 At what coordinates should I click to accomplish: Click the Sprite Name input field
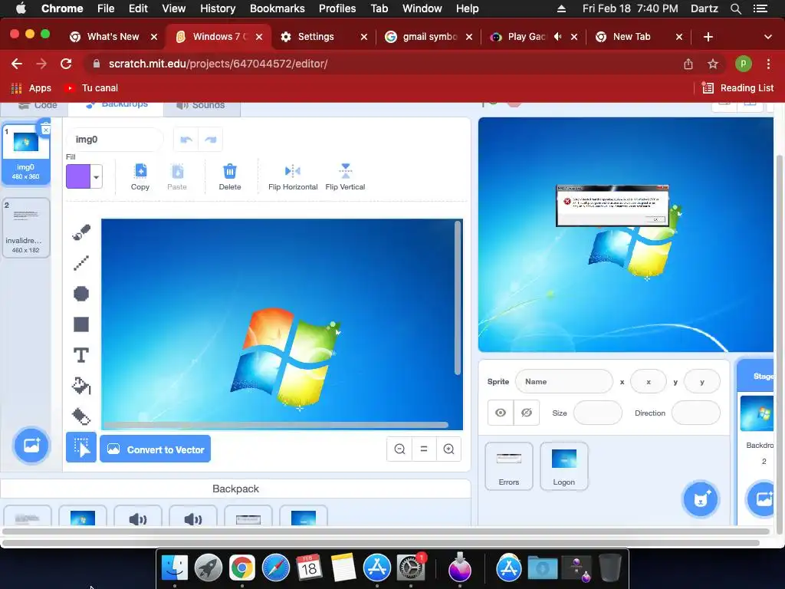(563, 382)
